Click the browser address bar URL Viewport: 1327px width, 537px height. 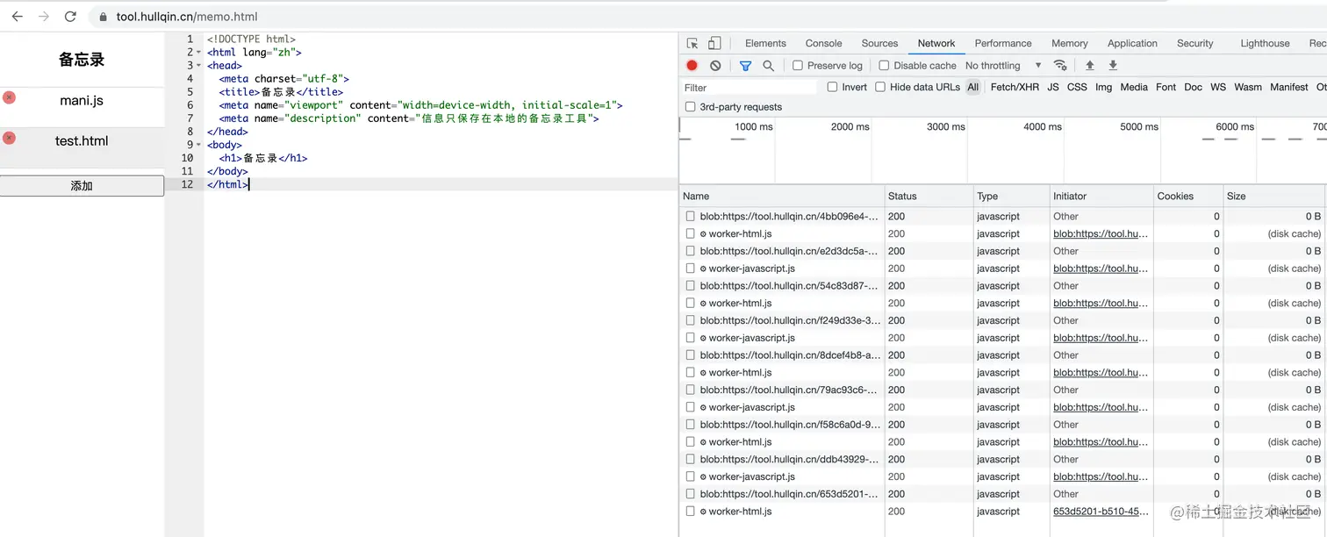click(187, 17)
